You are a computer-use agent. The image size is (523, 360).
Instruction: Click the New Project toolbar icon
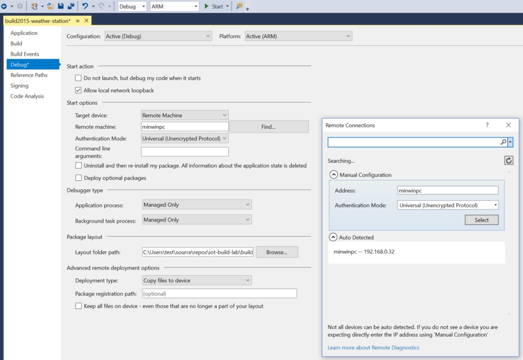(x=34, y=6)
